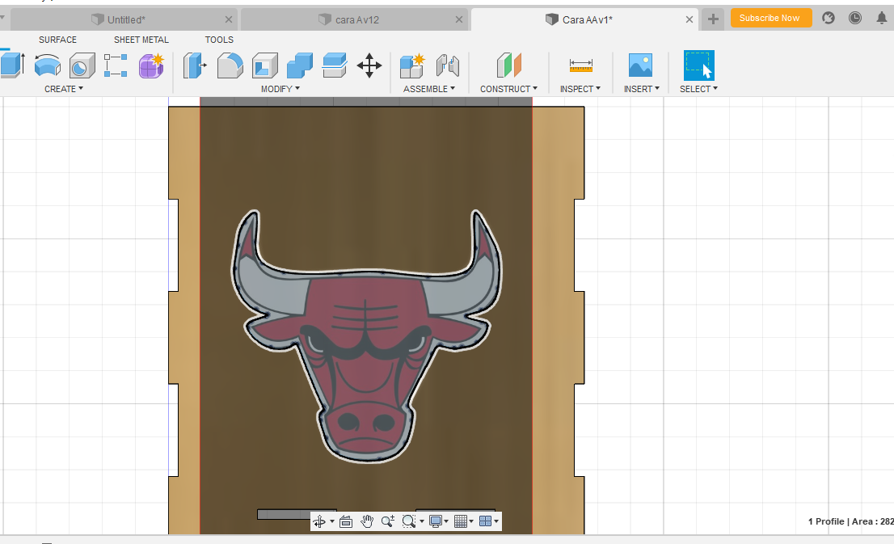Activate the Revolve tool icon
Screen dimensions: 894x544
[x=48, y=65]
